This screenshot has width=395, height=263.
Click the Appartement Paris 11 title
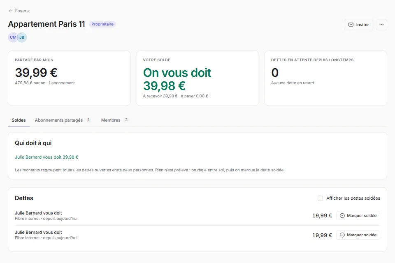tap(46, 24)
